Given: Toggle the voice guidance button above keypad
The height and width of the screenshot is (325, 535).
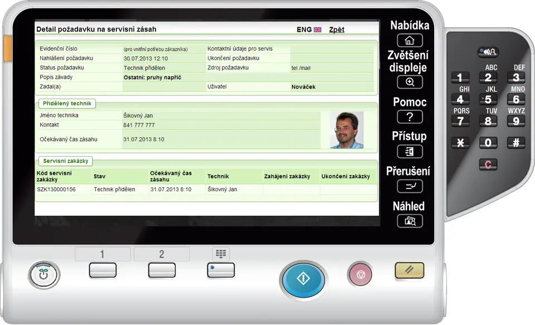Looking at the screenshot, I should [488, 52].
